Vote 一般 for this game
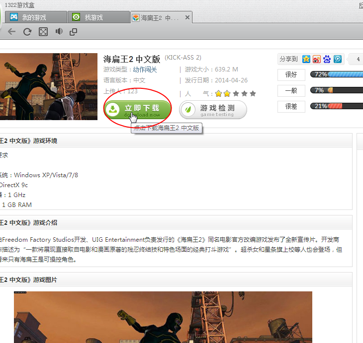The image size is (363, 343). (291, 90)
